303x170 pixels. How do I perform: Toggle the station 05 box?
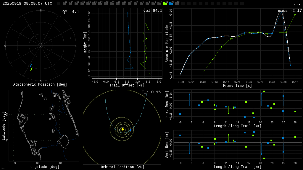88,4
